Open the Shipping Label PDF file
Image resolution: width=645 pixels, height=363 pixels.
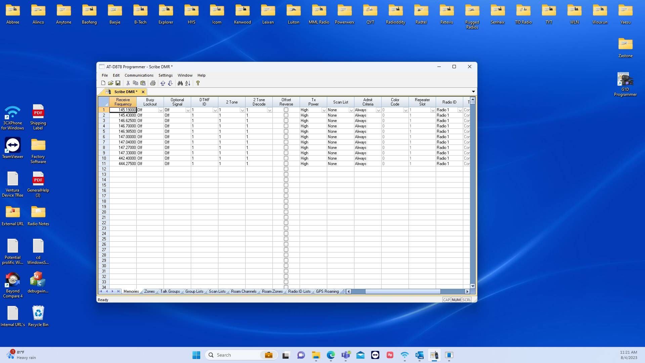tap(38, 117)
